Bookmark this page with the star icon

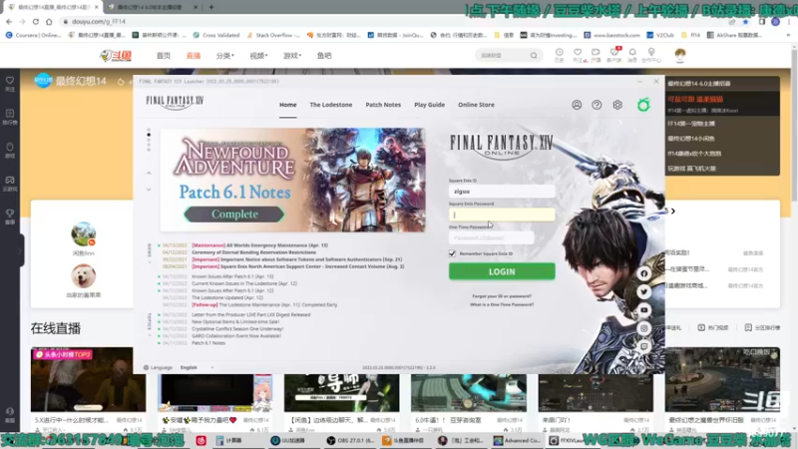pos(745,21)
